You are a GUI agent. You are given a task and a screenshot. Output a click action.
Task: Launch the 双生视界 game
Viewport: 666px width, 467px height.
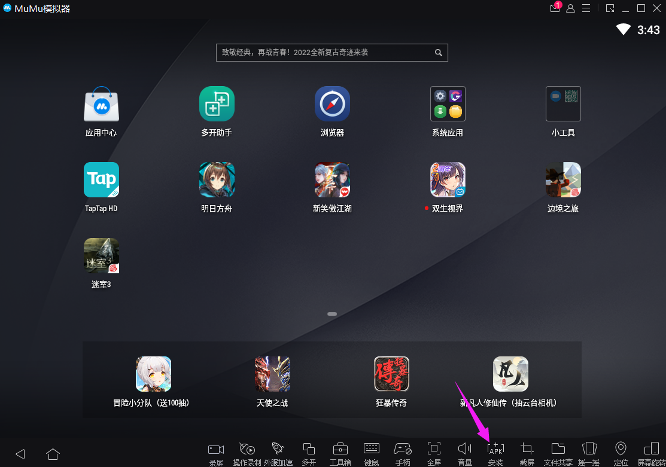click(x=448, y=179)
